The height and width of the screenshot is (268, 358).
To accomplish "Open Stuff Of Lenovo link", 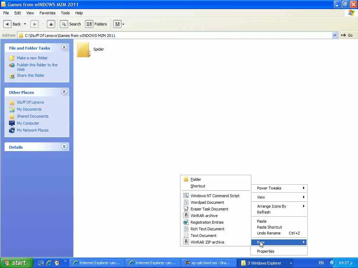I will click(30, 102).
